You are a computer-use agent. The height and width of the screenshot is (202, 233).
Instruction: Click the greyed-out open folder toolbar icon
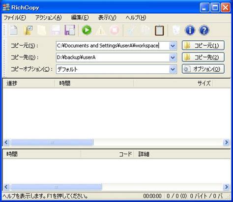(x=42, y=30)
